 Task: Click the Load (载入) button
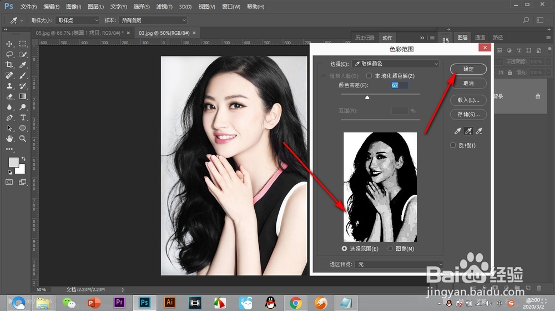pyautogui.click(x=468, y=100)
